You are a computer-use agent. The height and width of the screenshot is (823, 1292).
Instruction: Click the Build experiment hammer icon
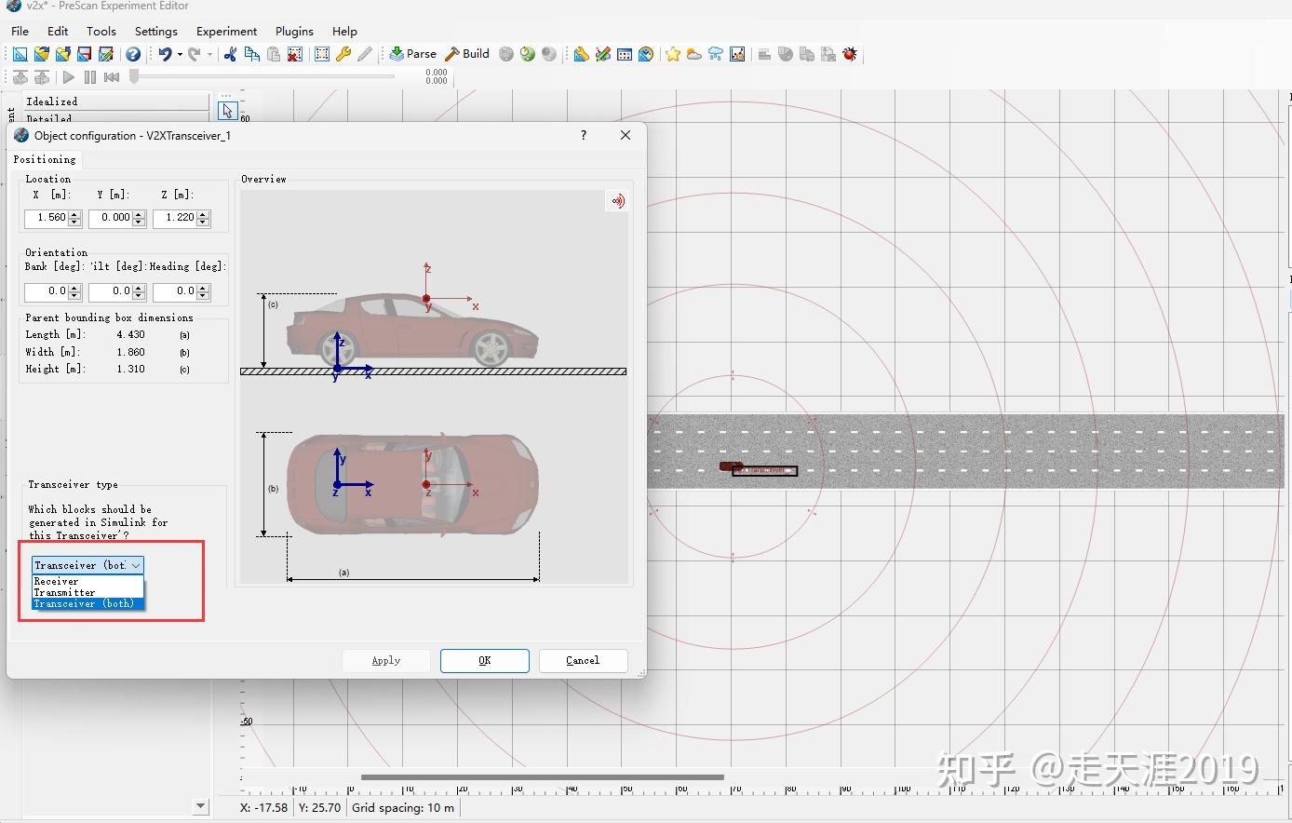(x=453, y=54)
